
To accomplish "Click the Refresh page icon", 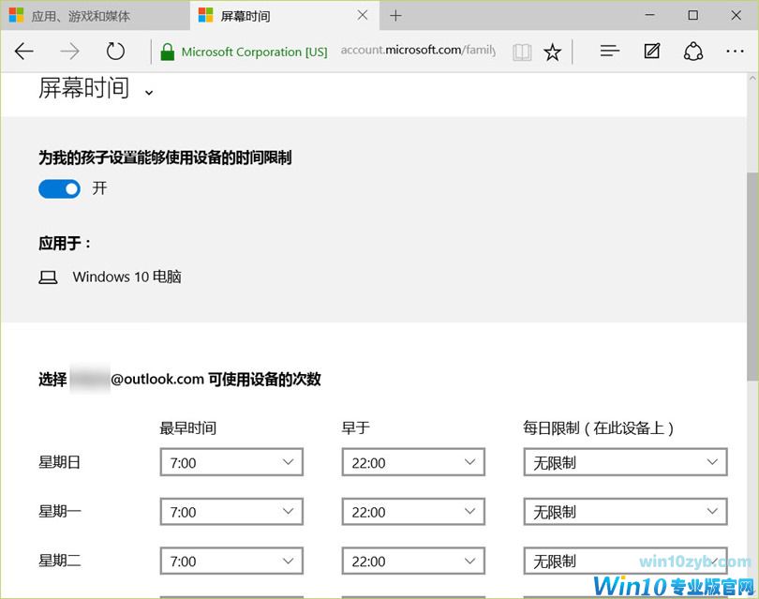I will tap(115, 52).
